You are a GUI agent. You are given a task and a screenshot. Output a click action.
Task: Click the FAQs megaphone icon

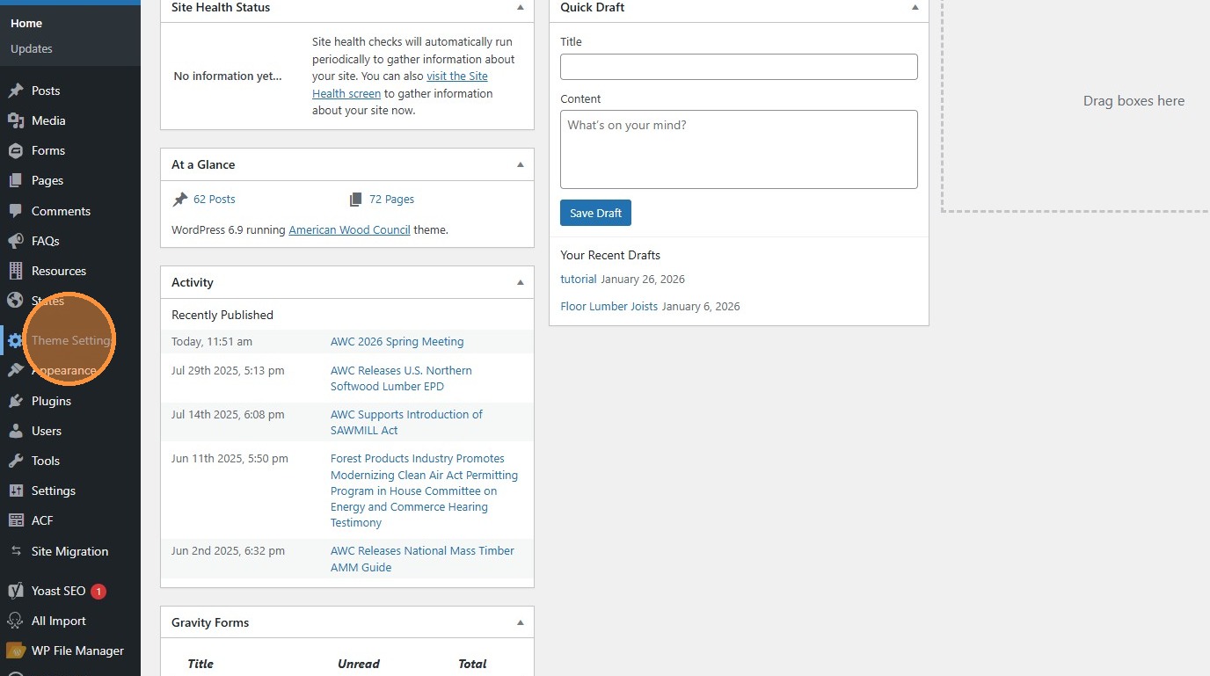pyautogui.click(x=15, y=241)
